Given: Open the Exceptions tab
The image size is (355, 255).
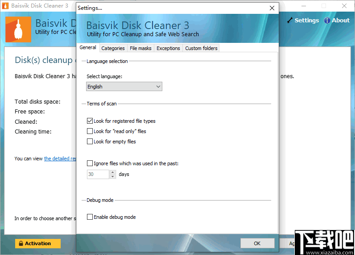Looking at the screenshot, I should point(168,48).
